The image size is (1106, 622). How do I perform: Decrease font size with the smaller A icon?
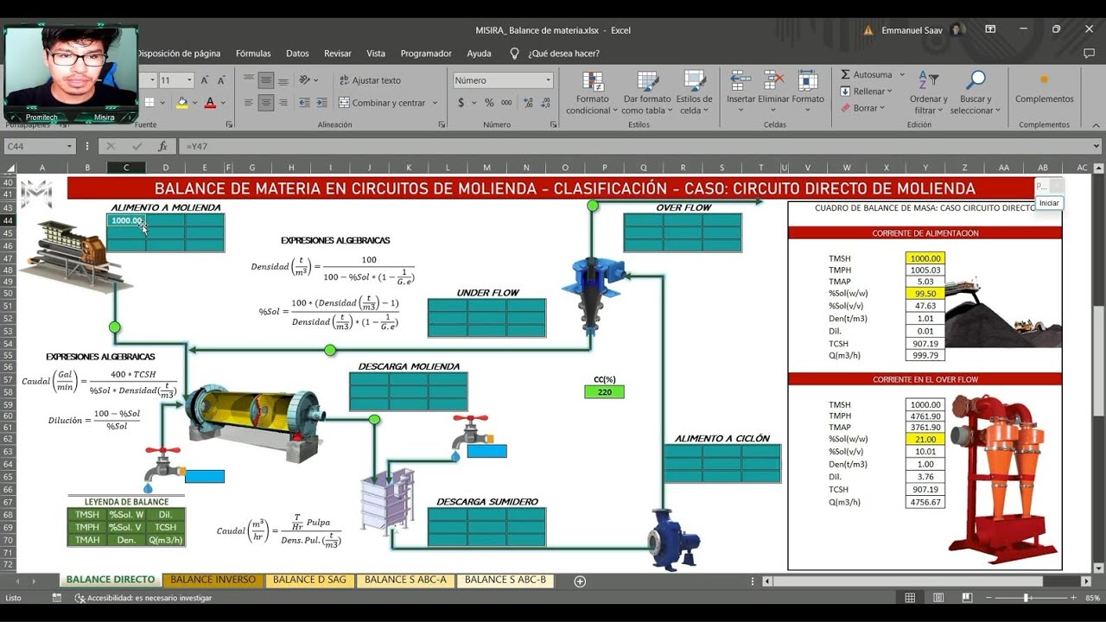coord(222,80)
